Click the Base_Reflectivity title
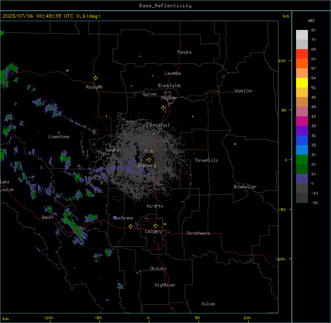The width and height of the screenshot is (331, 323). [x=165, y=6]
